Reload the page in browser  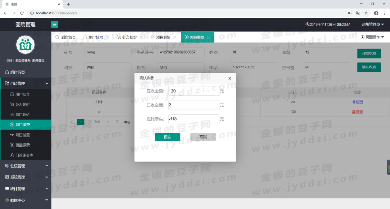point(22,13)
